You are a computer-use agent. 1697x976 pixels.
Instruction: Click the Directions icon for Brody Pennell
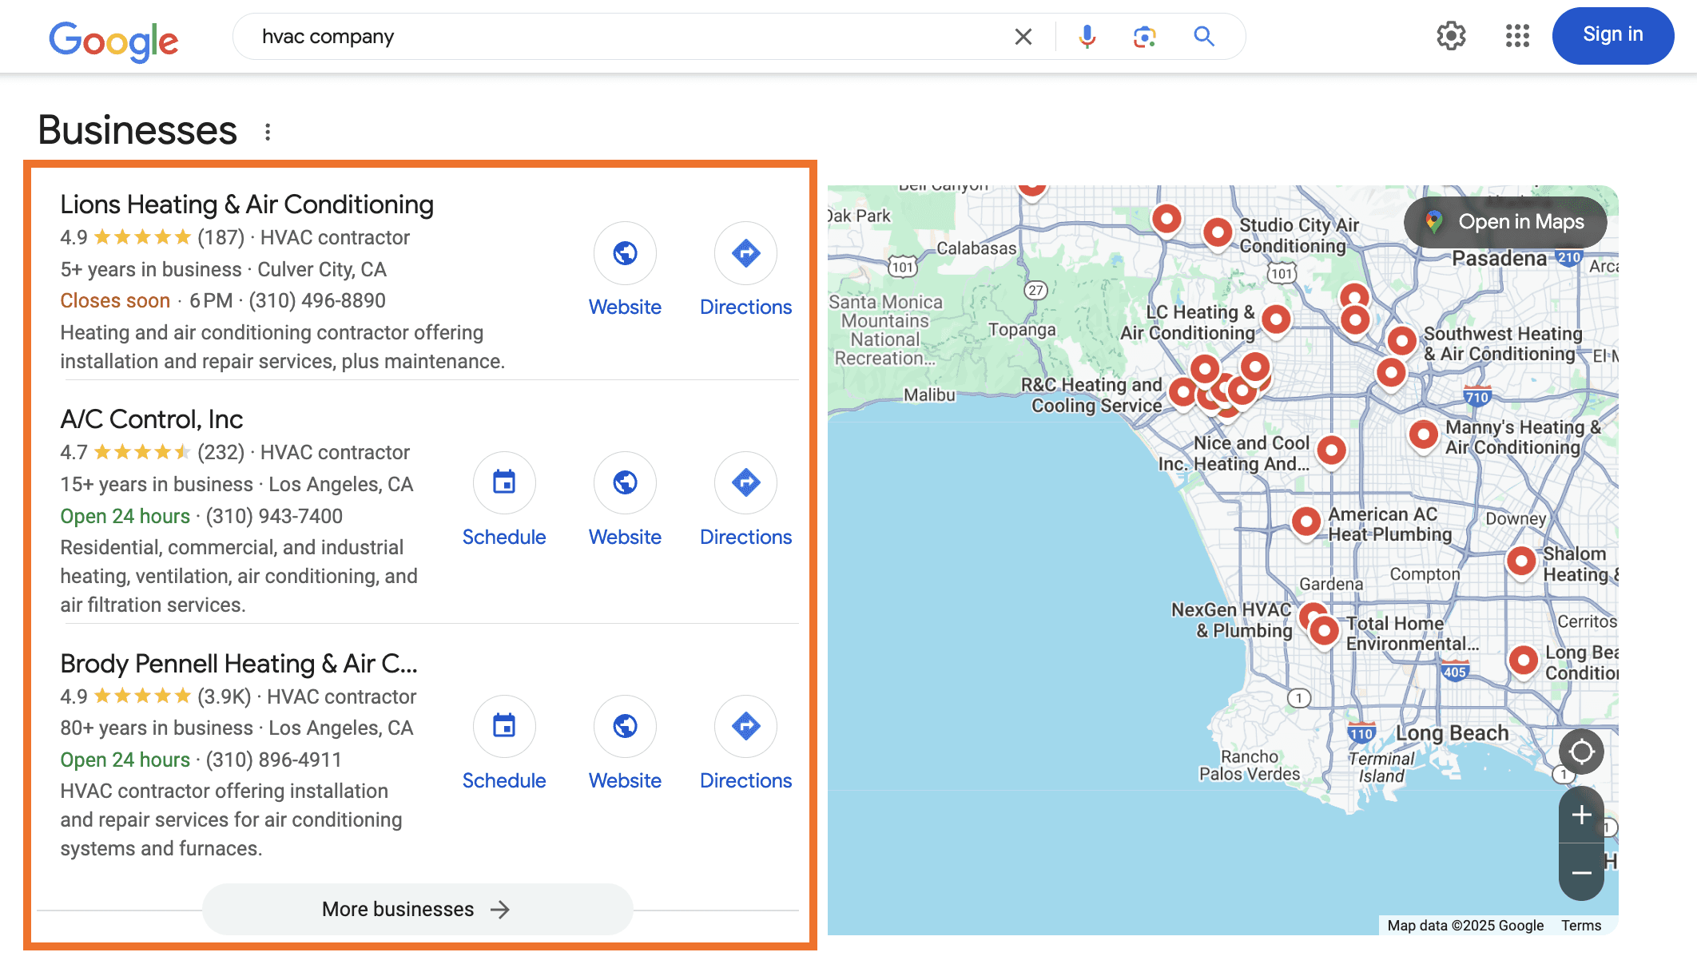pyautogui.click(x=745, y=726)
